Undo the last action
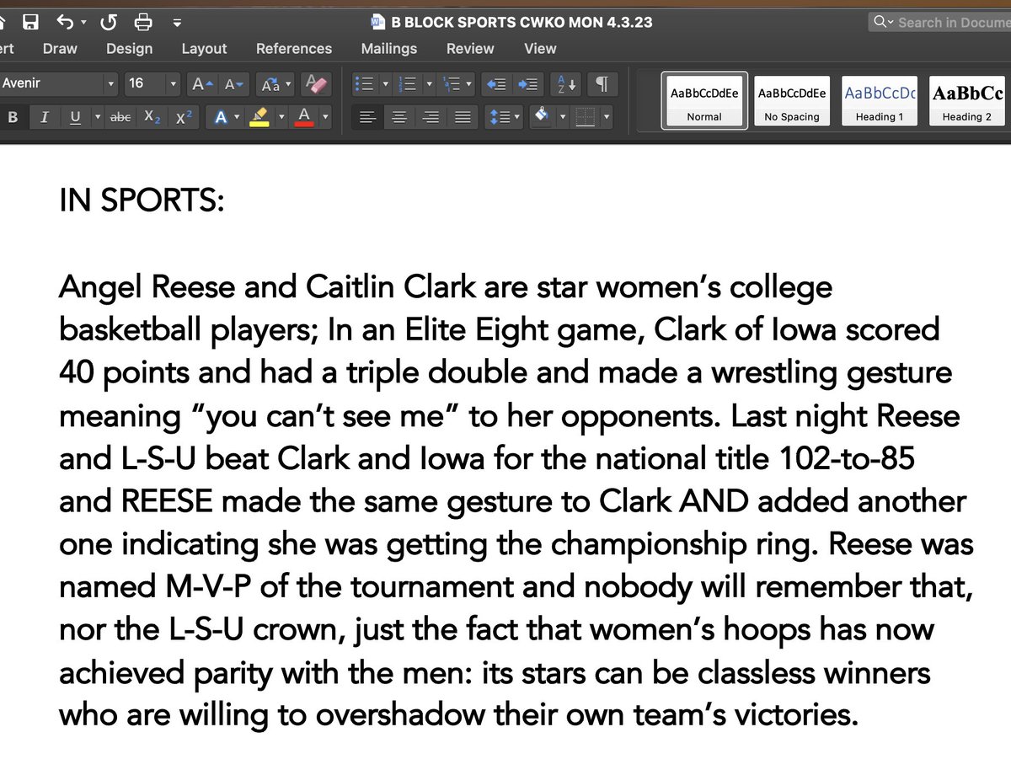Viewport: 1011px width, 759px height. (x=65, y=22)
